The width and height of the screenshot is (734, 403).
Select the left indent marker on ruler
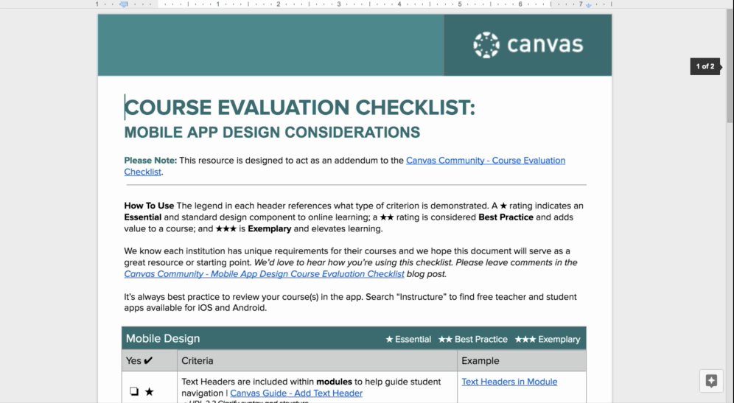[x=124, y=4]
